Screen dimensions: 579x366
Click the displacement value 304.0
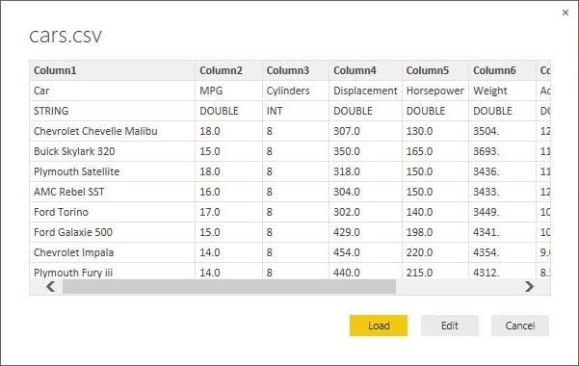(365, 192)
